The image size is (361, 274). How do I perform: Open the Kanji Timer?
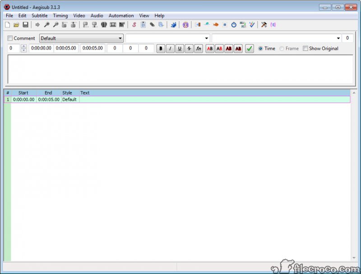[x=243, y=25]
